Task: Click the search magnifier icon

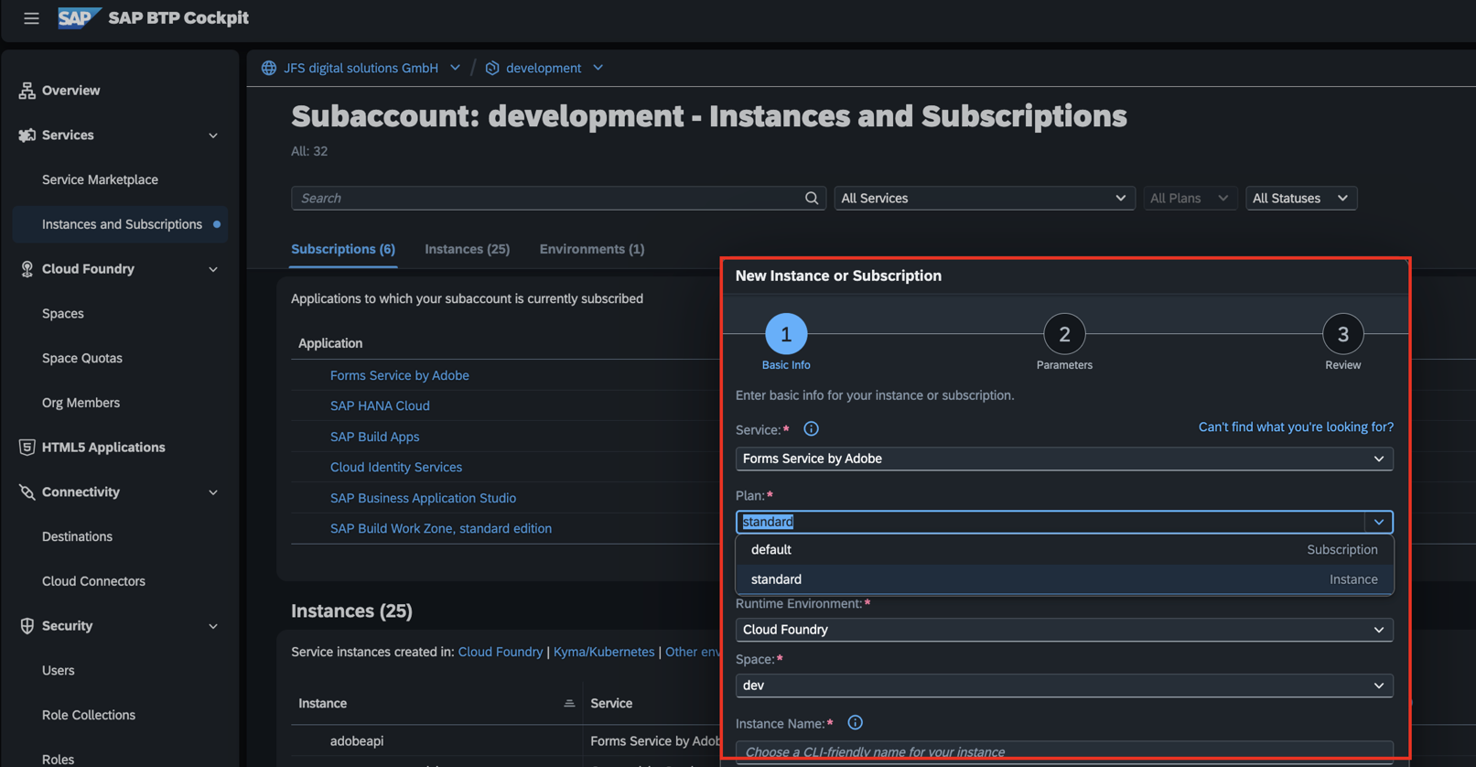Action: pyautogui.click(x=811, y=199)
